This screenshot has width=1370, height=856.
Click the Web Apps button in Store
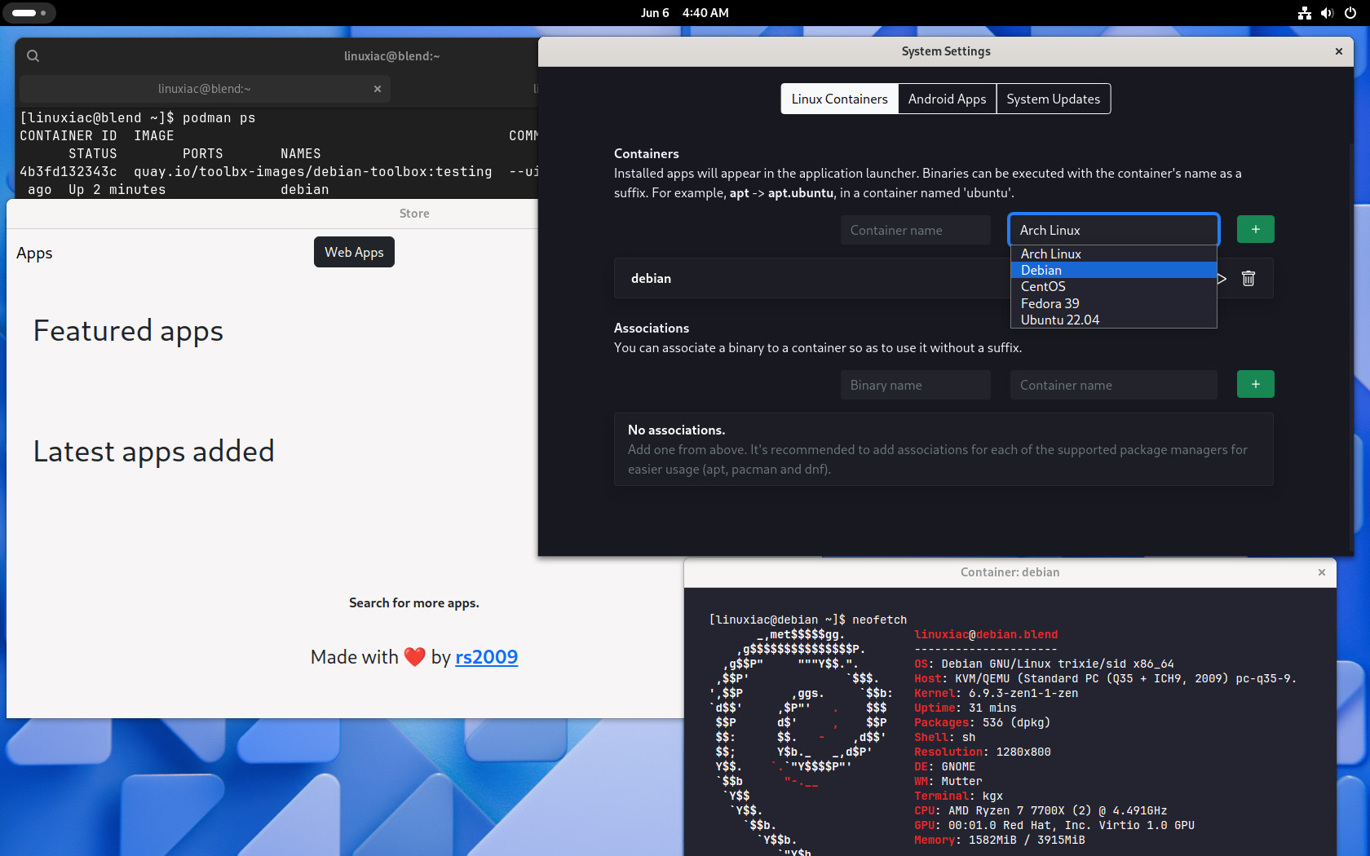[354, 252]
